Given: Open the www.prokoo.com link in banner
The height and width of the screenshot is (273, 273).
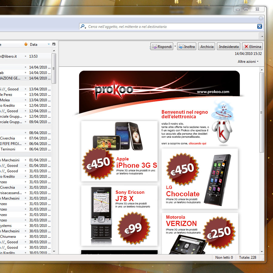Looking at the screenshot, I should [x=213, y=92].
